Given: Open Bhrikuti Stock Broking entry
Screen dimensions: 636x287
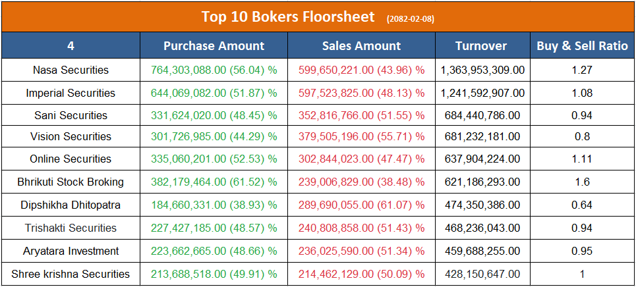Looking at the screenshot, I should [71, 182].
